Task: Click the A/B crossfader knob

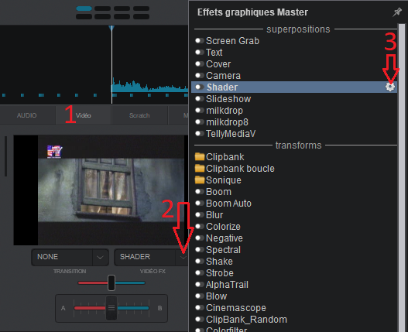Action: tap(111, 308)
